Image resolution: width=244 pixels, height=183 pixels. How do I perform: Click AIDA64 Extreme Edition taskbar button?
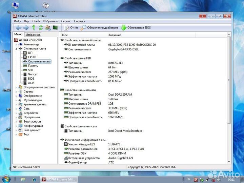point(59,179)
